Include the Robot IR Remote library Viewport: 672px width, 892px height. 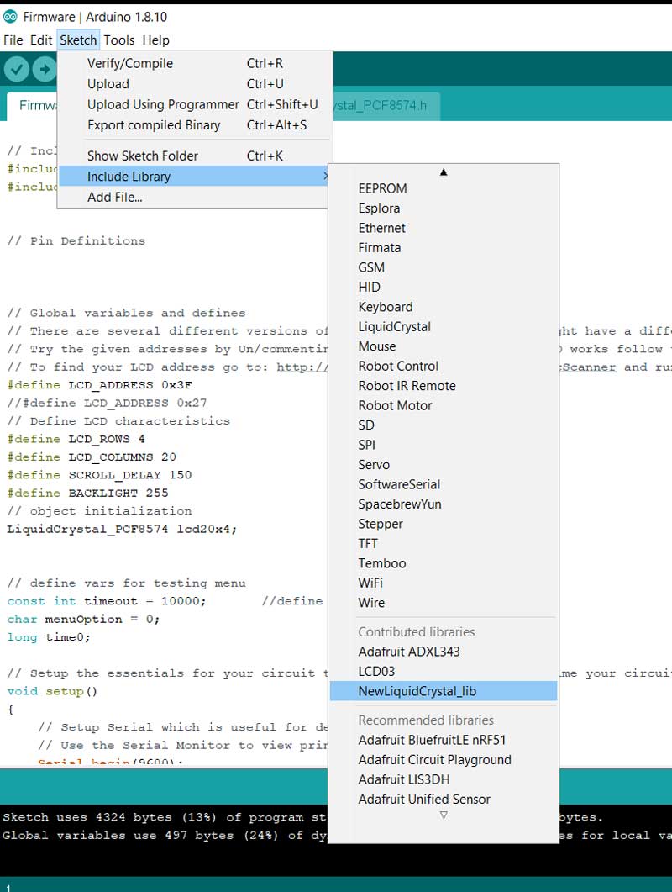point(444,386)
